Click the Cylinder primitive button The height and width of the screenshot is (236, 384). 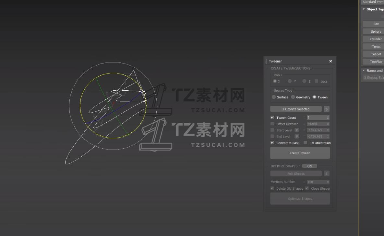pyautogui.click(x=373, y=39)
